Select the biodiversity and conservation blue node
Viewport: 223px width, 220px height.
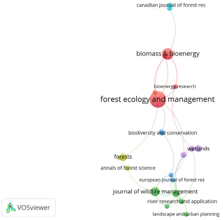161,132
